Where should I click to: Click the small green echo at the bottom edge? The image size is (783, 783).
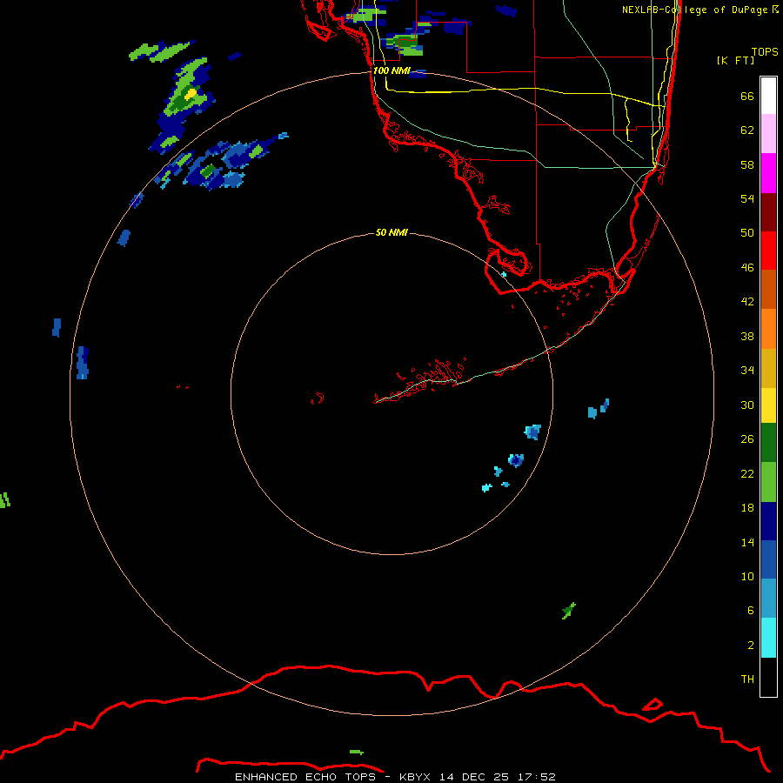357,752
